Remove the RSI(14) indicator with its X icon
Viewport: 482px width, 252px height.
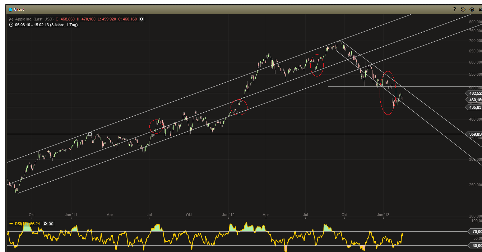coord(51,224)
